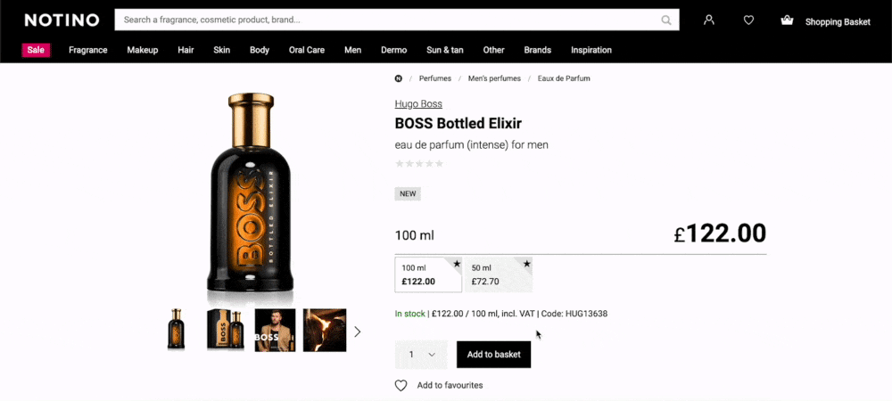Select the boxed bottle thumbnail image

click(227, 330)
